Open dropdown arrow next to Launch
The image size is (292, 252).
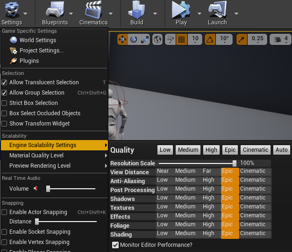(x=236, y=14)
